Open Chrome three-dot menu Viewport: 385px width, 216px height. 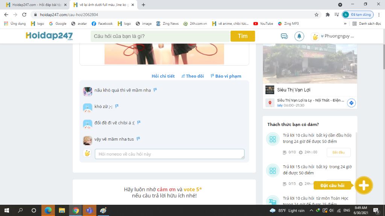[379, 15]
